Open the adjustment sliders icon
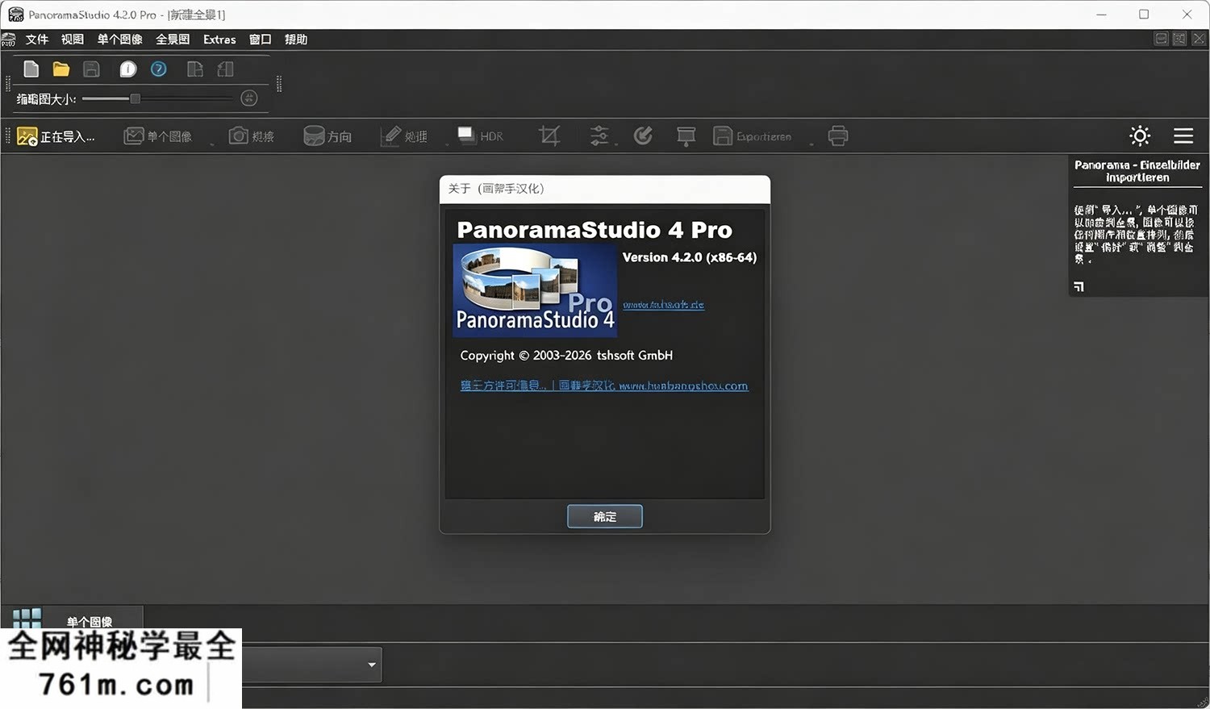This screenshot has height=709, width=1210. (x=599, y=136)
